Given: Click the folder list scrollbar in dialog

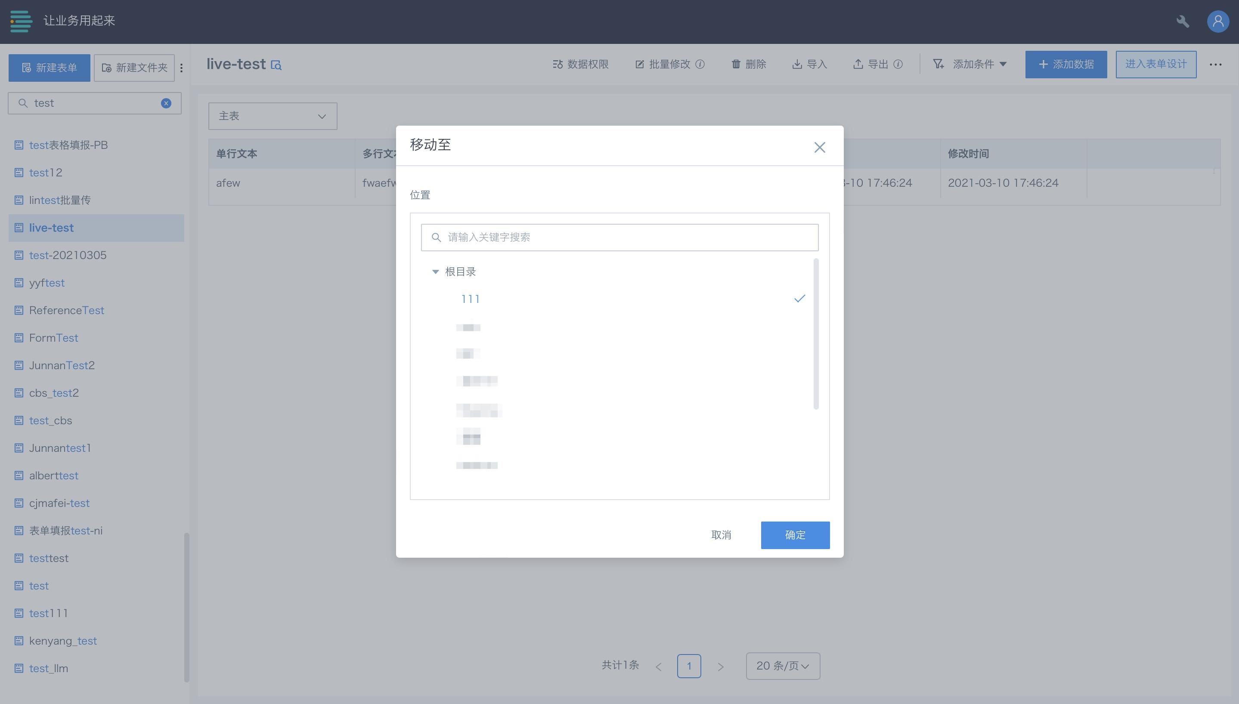Looking at the screenshot, I should click(816, 333).
